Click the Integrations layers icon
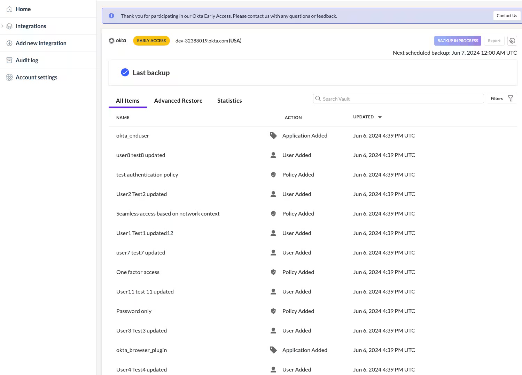The image size is (522, 375). click(9, 26)
